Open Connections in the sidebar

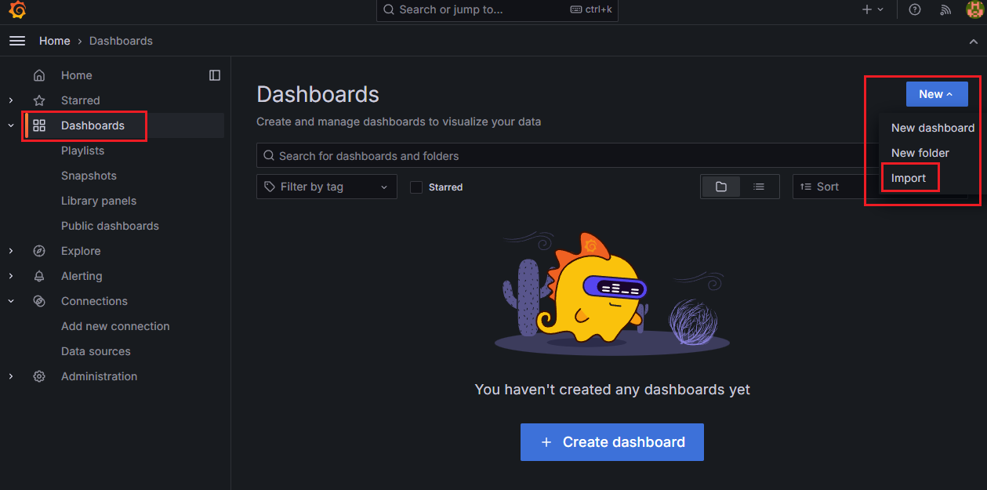click(94, 301)
